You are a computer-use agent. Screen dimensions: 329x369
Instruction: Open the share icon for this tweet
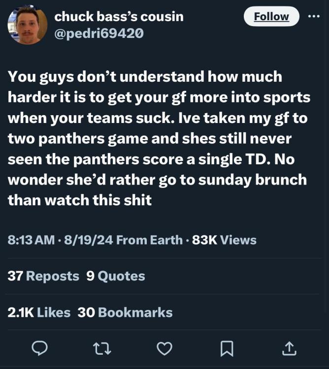(289, 349)
